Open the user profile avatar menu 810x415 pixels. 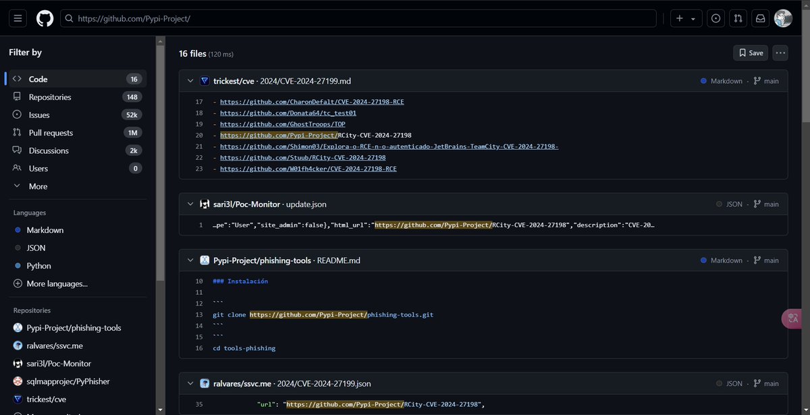pos(783,18)
